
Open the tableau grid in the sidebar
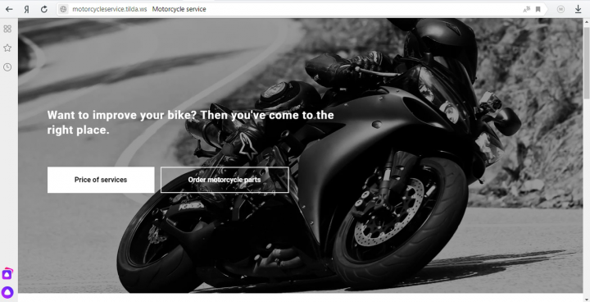pyautogui.click(x=7, y=29)
